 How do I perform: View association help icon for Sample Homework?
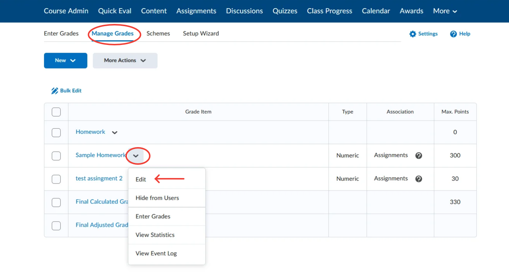pos(419,155)
